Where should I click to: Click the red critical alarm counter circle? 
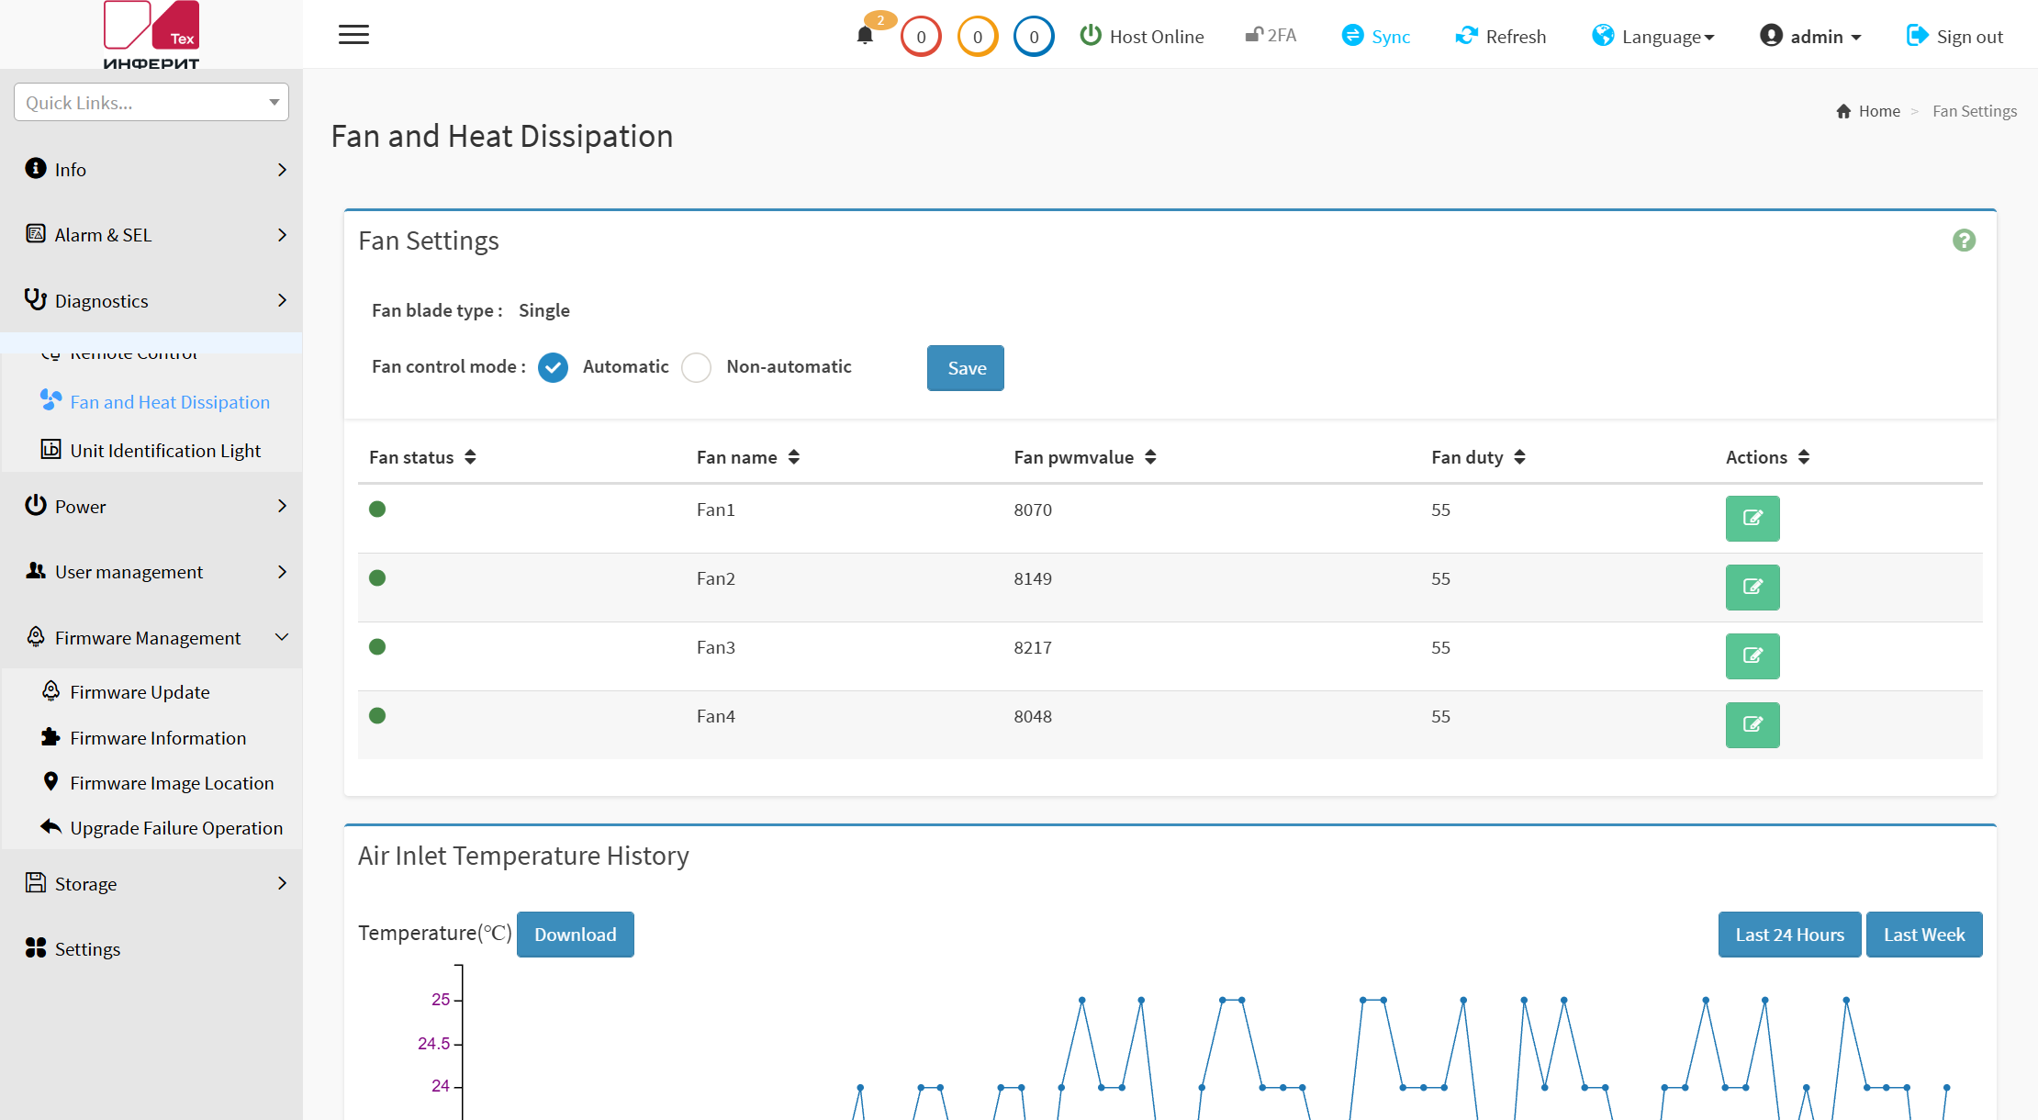click(921, 37)
